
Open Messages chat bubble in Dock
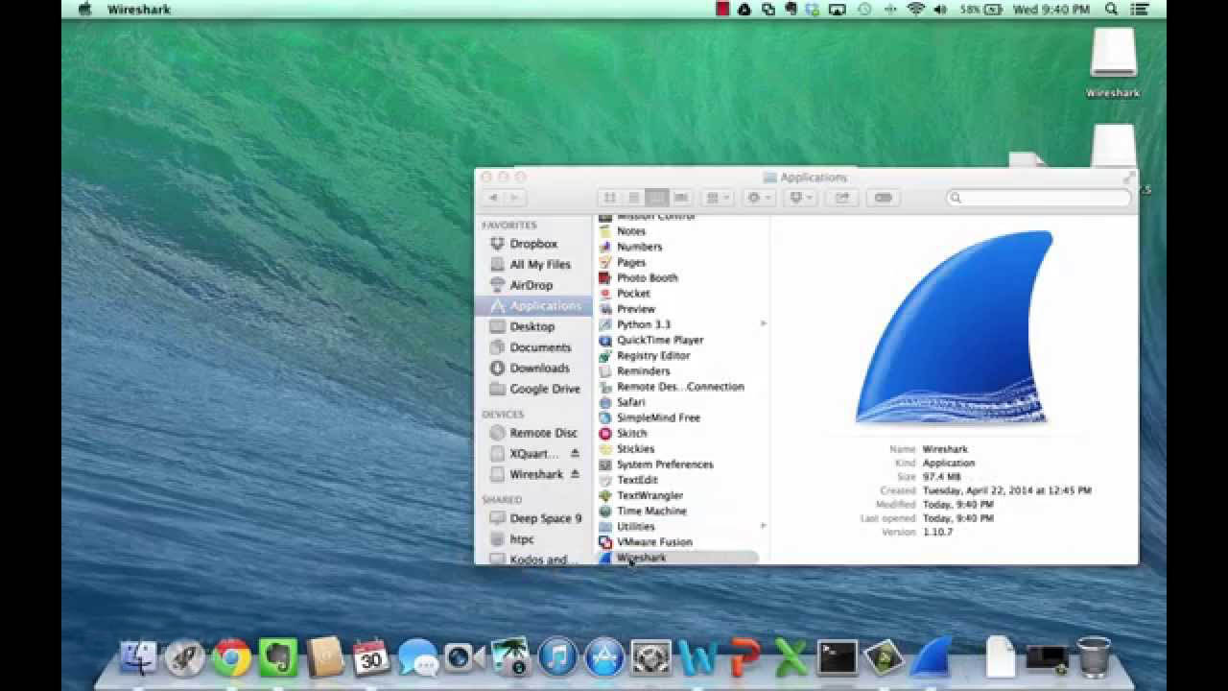(x=418, y=658)
